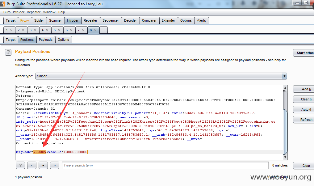Click the highlighted §0000§ payload marker
The image size is (314, 186).
[40, 152]
